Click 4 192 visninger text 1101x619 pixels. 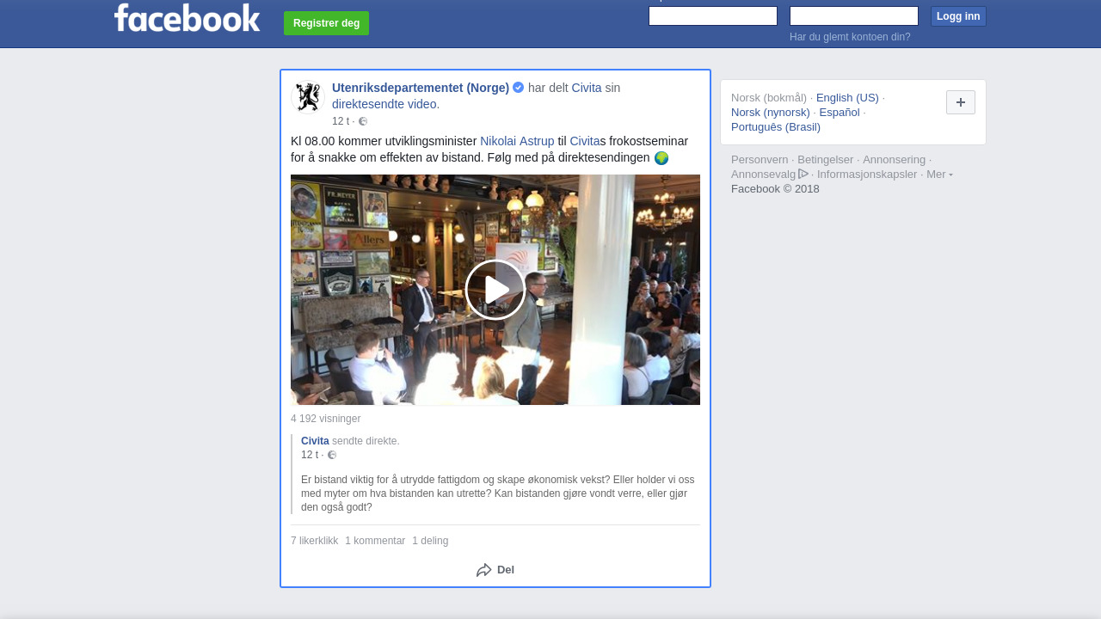(325, 419)
